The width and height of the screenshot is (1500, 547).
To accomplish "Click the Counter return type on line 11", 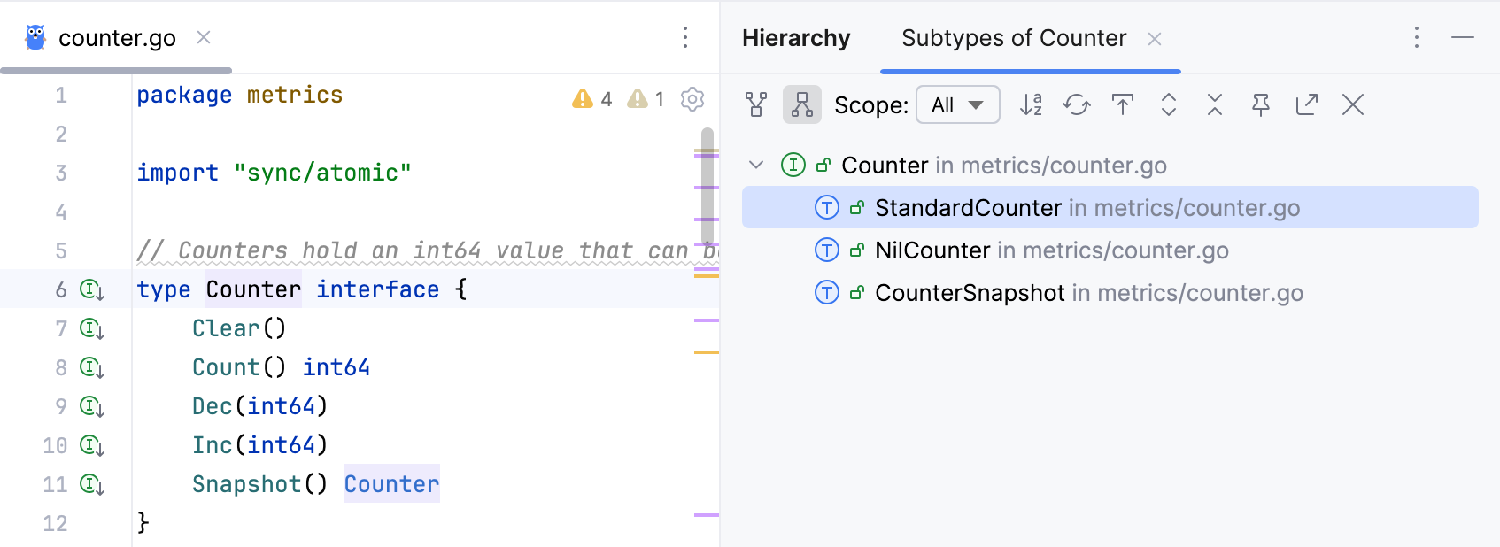I will tap(391, 484).
